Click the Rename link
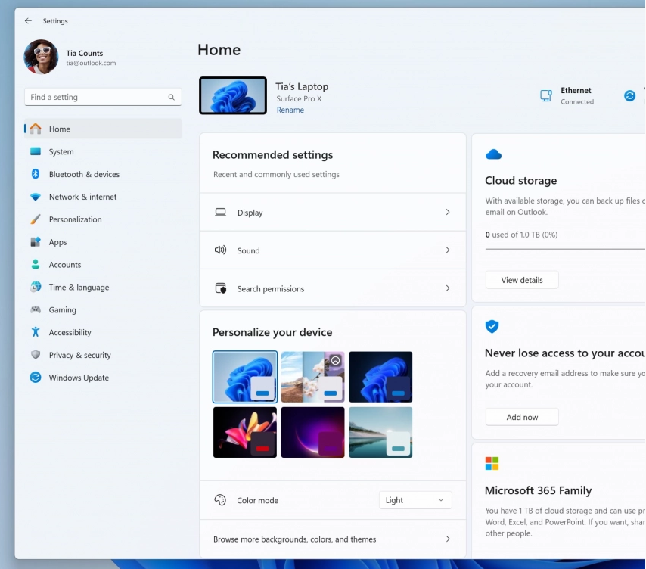 pyautogui.click(x=290, y=110)
